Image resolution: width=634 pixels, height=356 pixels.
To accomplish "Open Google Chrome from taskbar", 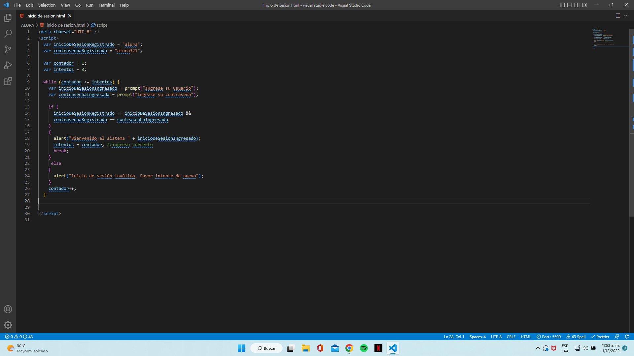I will pyautogui.click(x=349, y=348).
